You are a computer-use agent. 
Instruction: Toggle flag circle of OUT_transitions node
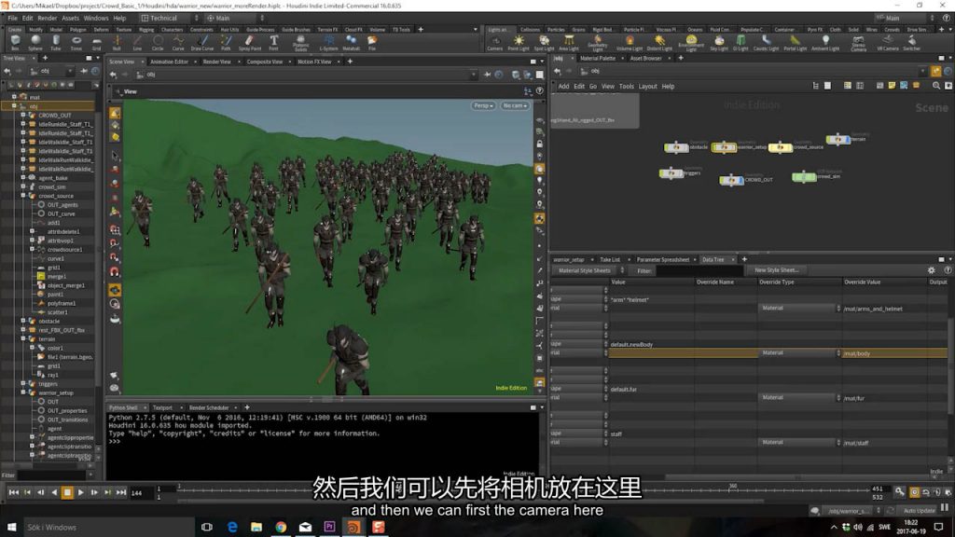[41, 420]
